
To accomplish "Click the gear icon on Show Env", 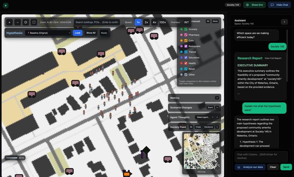I will pos(248,5).
